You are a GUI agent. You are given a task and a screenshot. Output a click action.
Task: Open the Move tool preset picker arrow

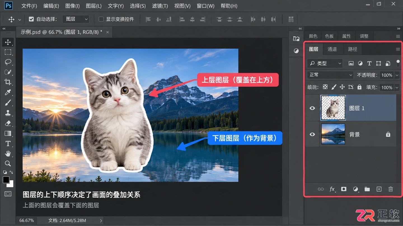click(x=20, y=20)
